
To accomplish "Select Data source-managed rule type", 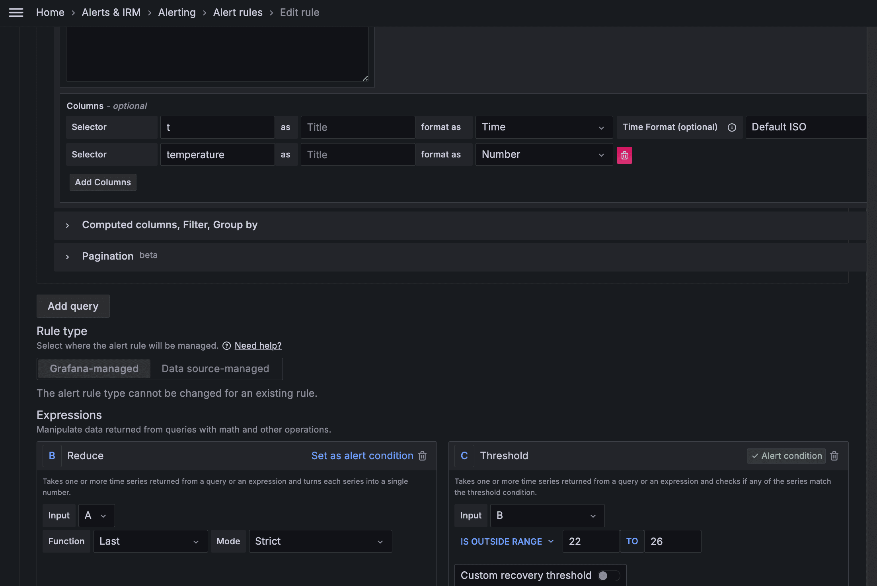I will 215,369.
